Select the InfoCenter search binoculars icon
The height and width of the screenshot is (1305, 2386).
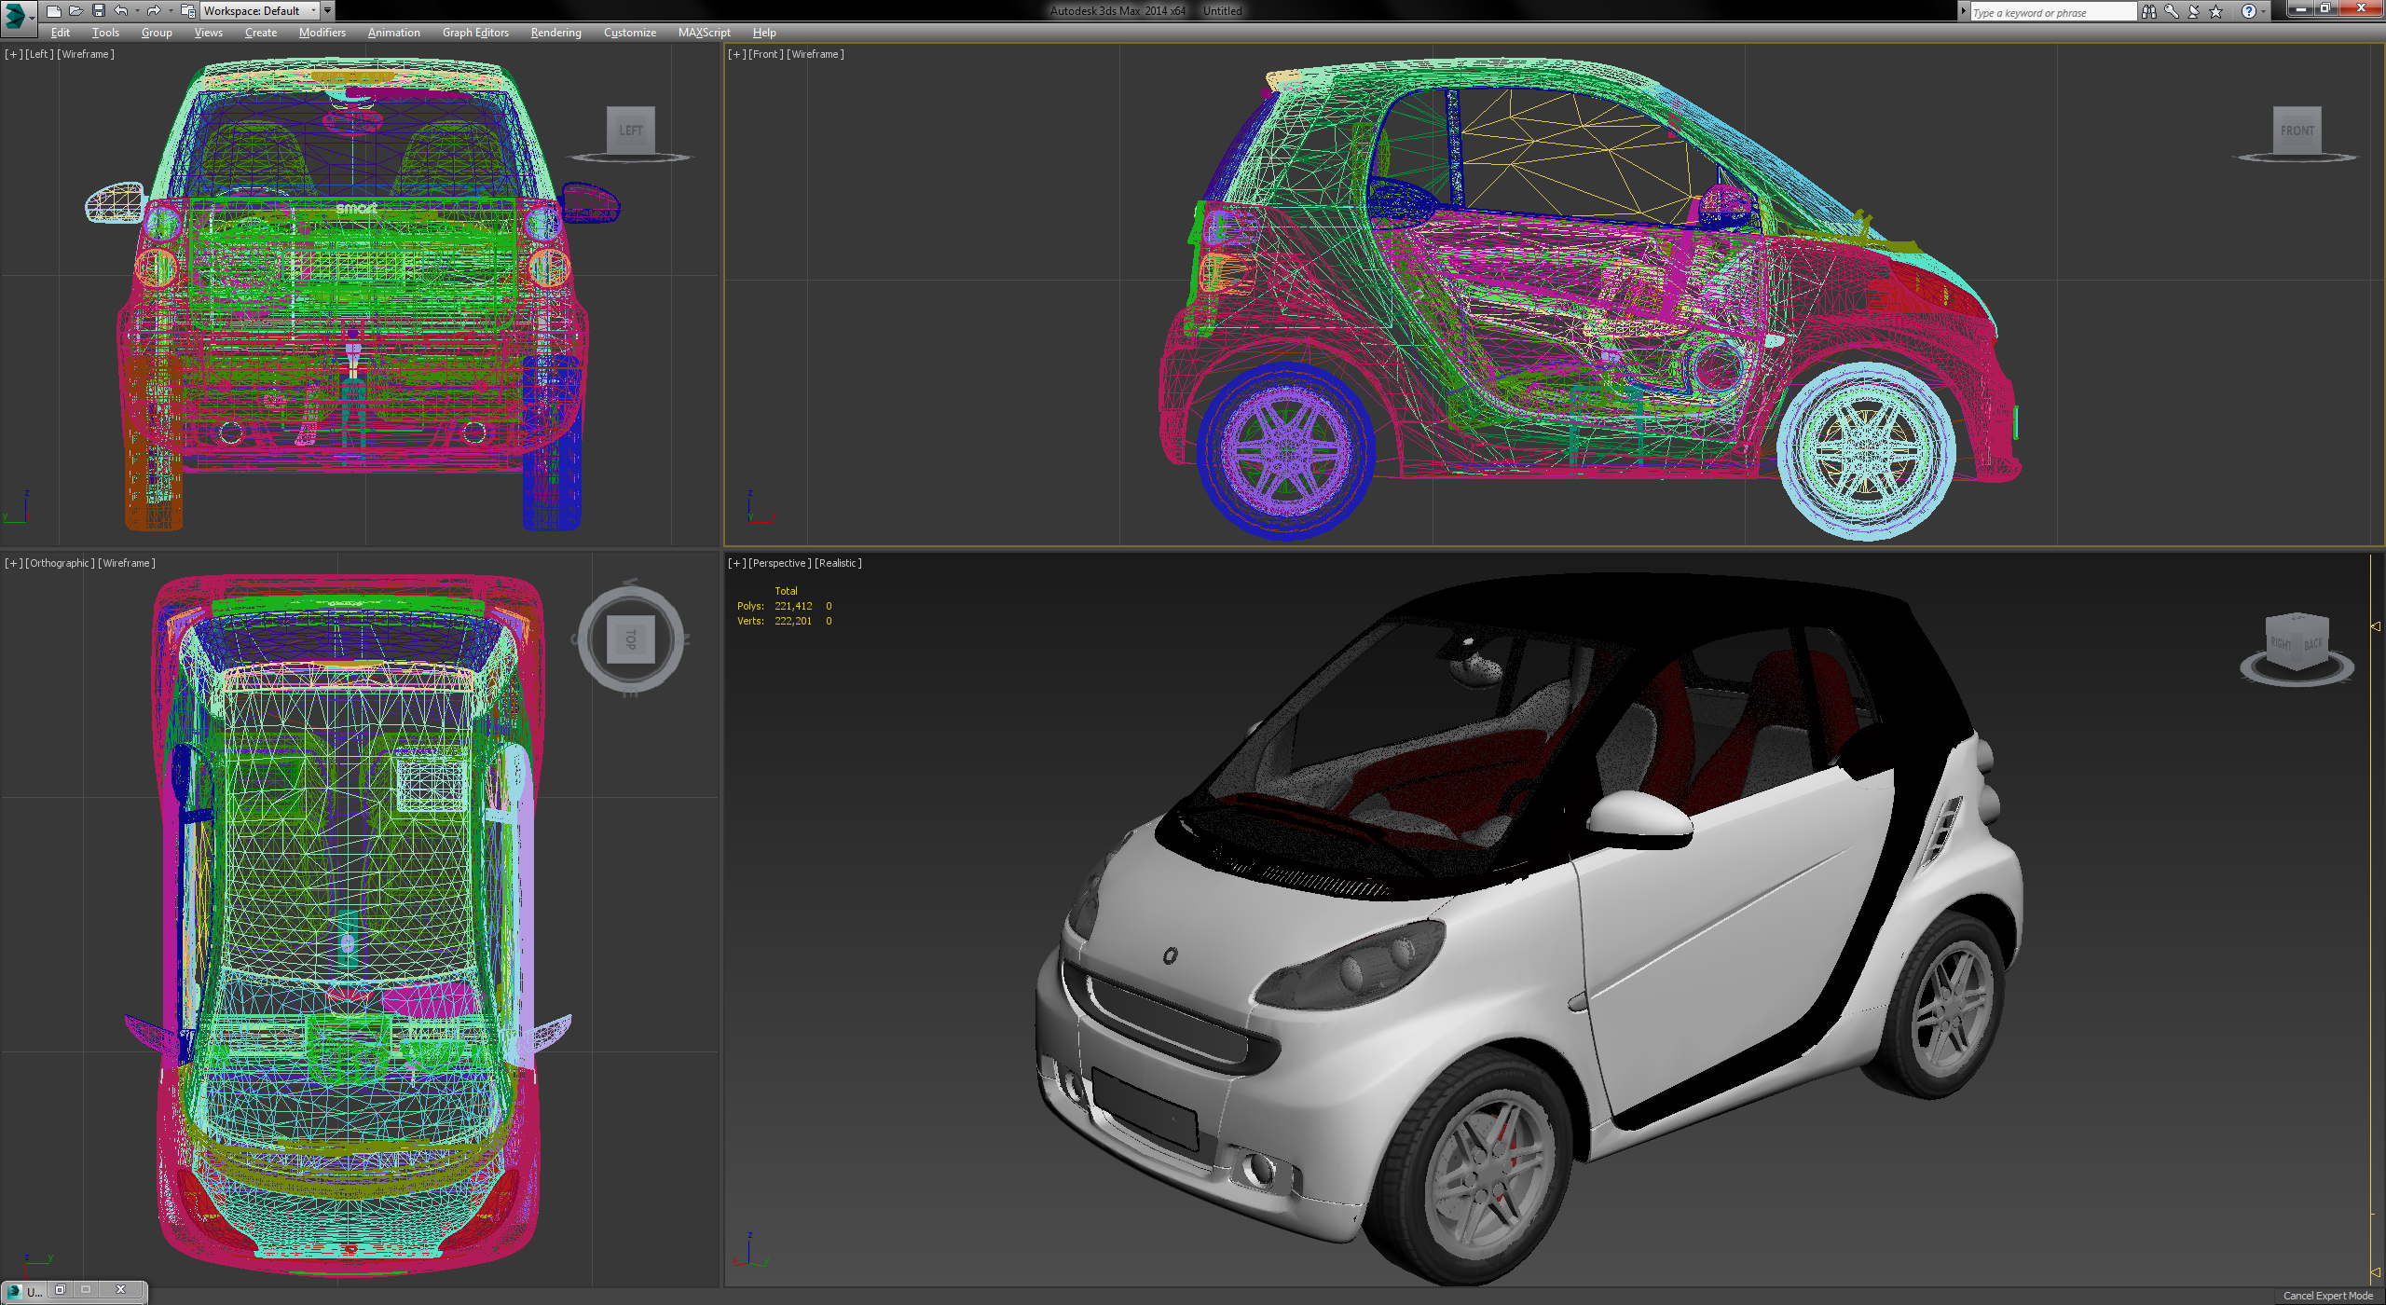[2149, 11]
